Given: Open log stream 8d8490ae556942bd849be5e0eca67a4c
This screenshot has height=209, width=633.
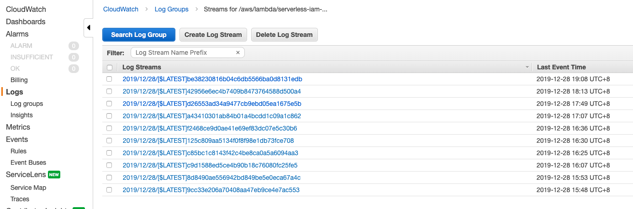Looking at the screenshot, I should [x=211, y=178].
